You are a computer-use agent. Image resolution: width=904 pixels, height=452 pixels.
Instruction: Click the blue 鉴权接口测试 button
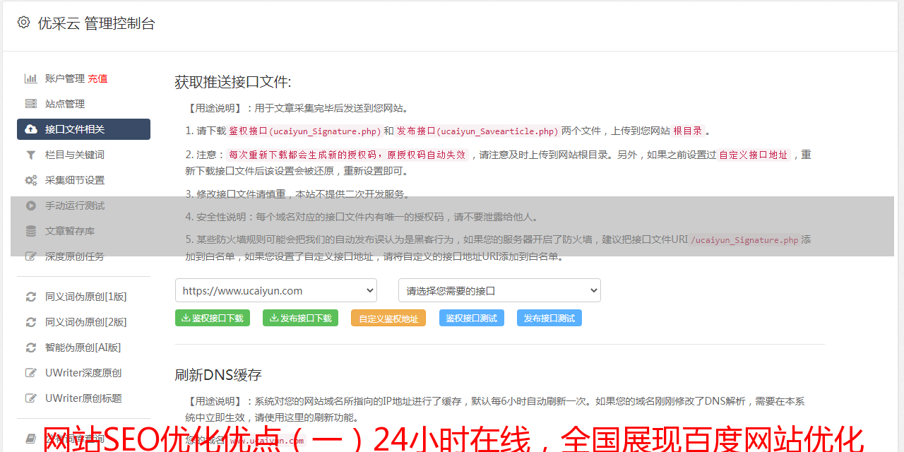coord(472,318)
